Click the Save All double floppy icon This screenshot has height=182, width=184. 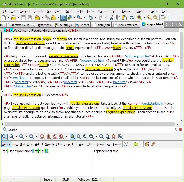[30, 18]
